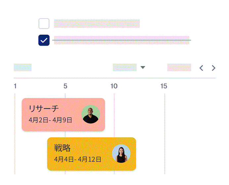The width and height of the screenshot is (229, 185).
Task: Select day 10 timeline marker
Action: tap(114, 86)
